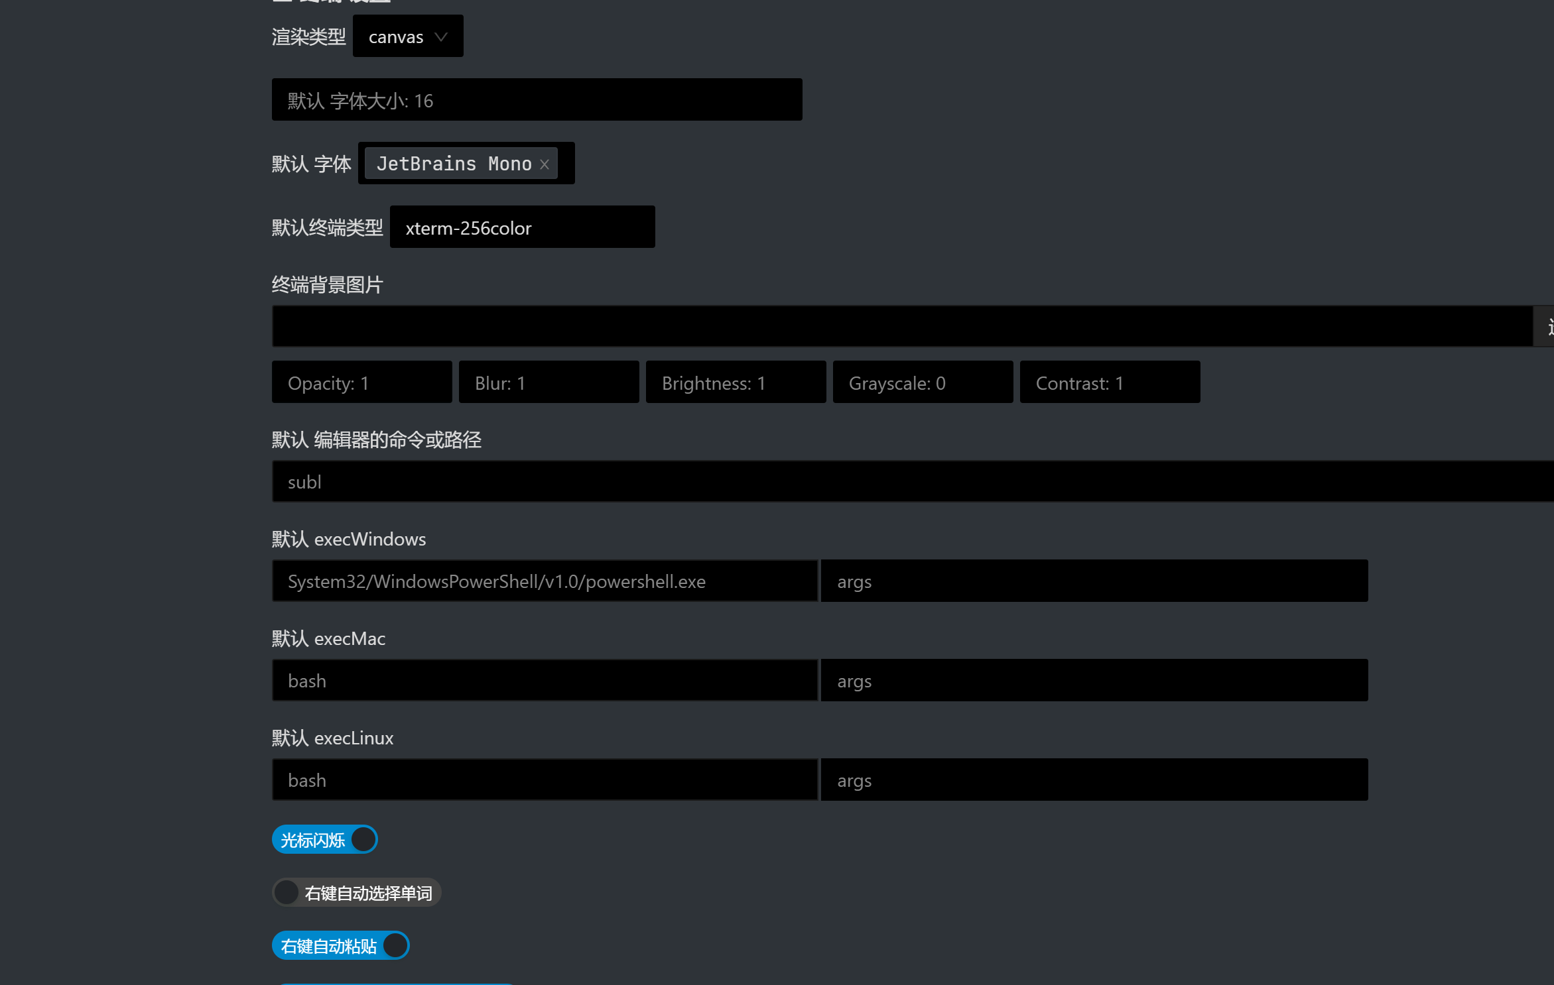Open the default font selector box
The height and width of the screenshot is (985, 1554).
(565, 163)
